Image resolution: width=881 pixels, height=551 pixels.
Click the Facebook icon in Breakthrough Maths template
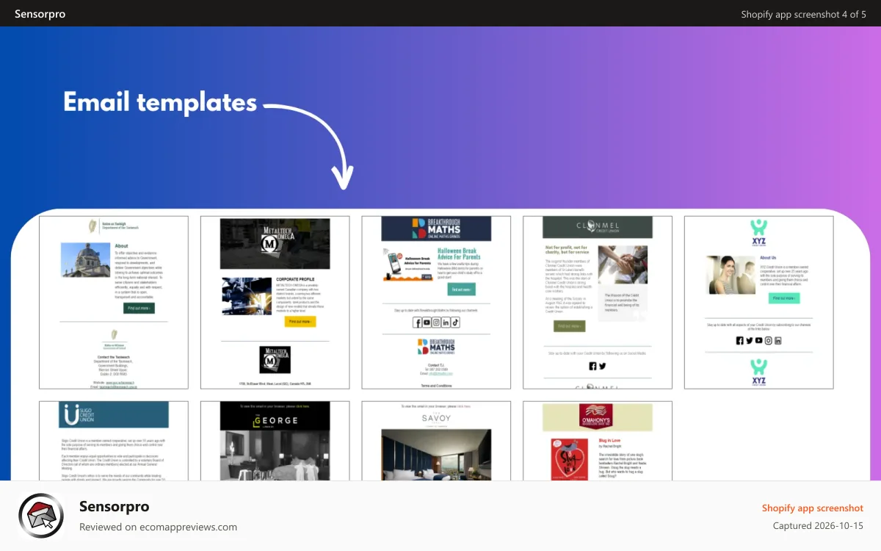(418, 323)
